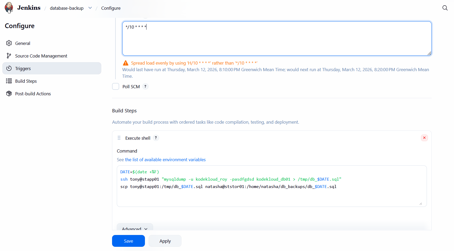Click the package icon for Post-build Actions
The height and width of the screenshot is (251, 454).
tap(9, 93)
